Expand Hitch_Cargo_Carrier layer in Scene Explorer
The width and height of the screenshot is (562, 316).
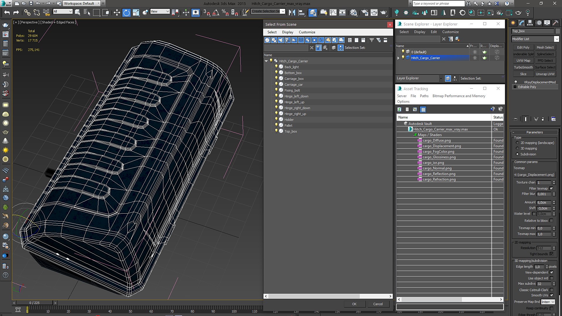398,58
